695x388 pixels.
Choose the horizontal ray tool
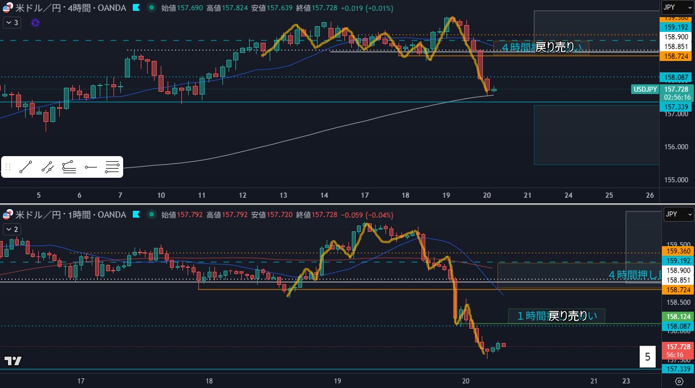click(91, 167)
